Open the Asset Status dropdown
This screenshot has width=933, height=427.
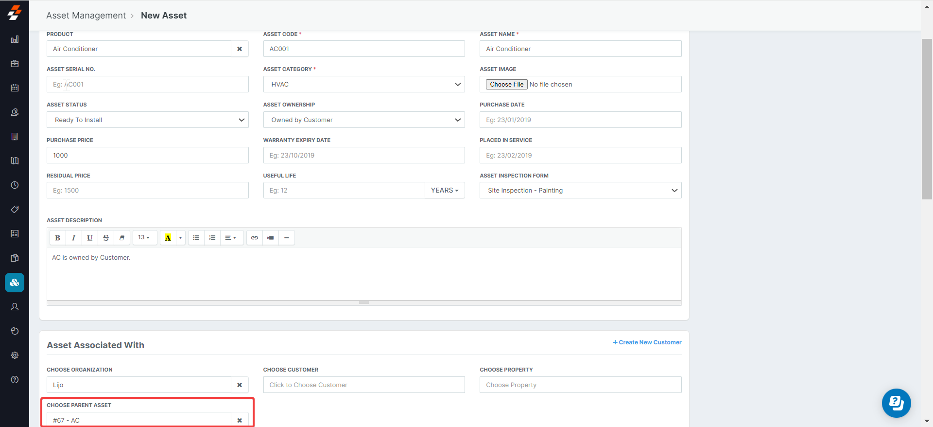pyautogui.click(x=147, y=120)
